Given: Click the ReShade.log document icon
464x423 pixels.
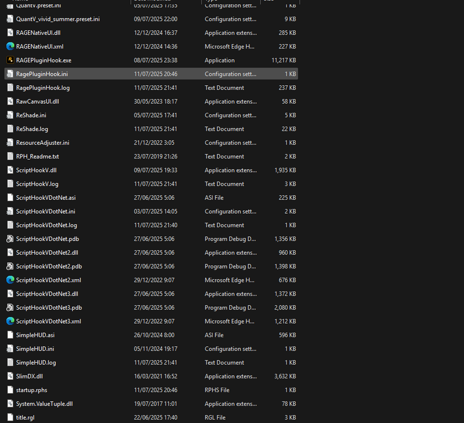Looking at the screenshot, I should pos(10,129).
